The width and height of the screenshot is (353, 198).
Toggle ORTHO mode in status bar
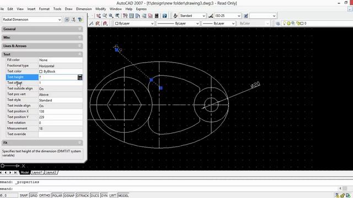(45, 196)
